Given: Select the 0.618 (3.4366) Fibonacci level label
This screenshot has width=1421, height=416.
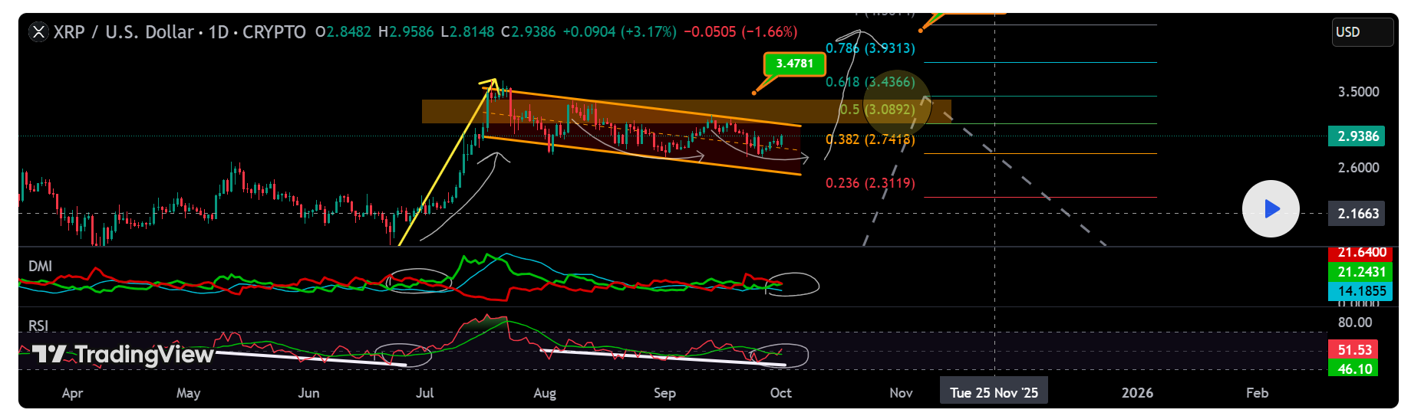Looking at the screenshot, I should click(x=870, y=82).
